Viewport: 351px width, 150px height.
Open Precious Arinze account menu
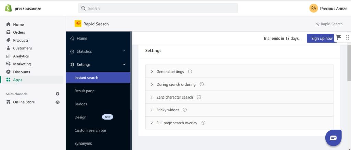[x=328, y=8]
